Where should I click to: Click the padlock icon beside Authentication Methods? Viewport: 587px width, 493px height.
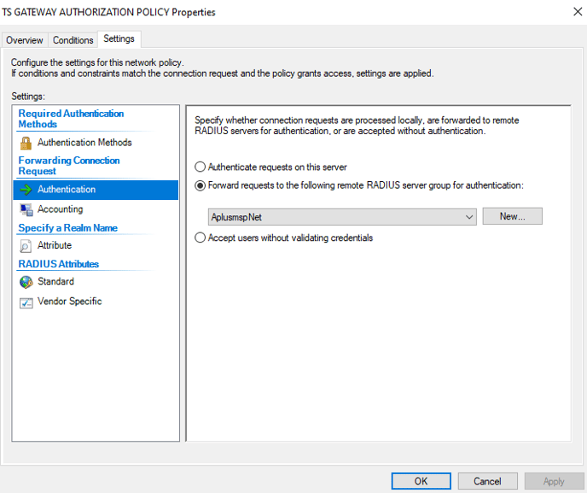pos(26,143)
